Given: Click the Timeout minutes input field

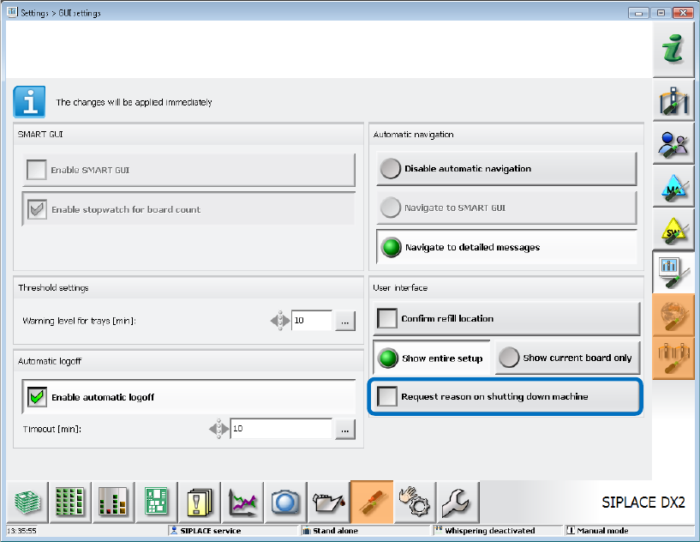Looking at the screenshot, I should pos(281,429).
